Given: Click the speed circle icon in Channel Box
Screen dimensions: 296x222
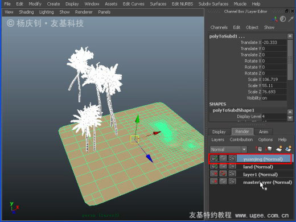Looking at the screenshot, I should 283,19.
